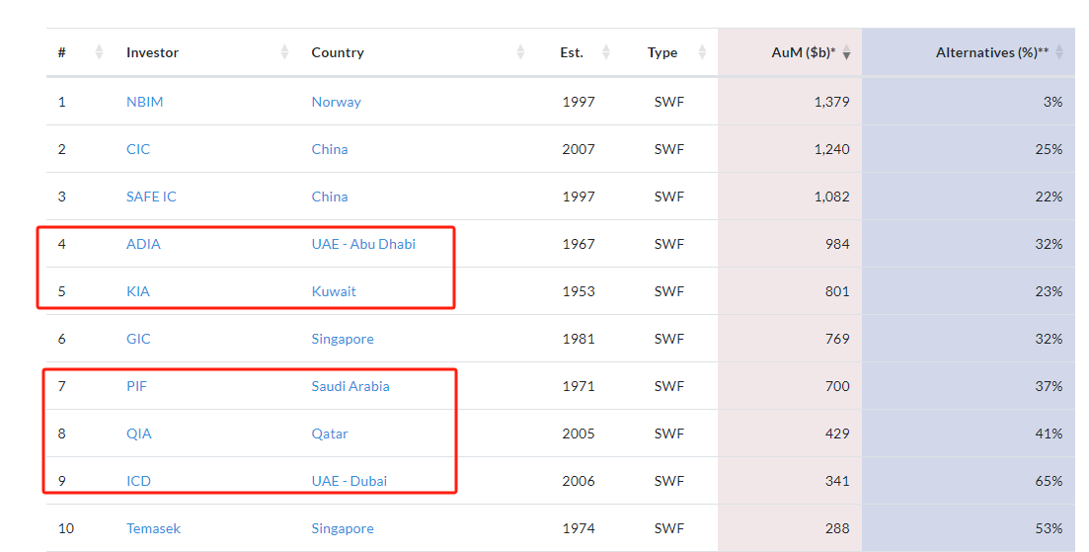Viewport: 1089px width, 552px height.
Task: Click the Norway country link
Action: point(336,102)
